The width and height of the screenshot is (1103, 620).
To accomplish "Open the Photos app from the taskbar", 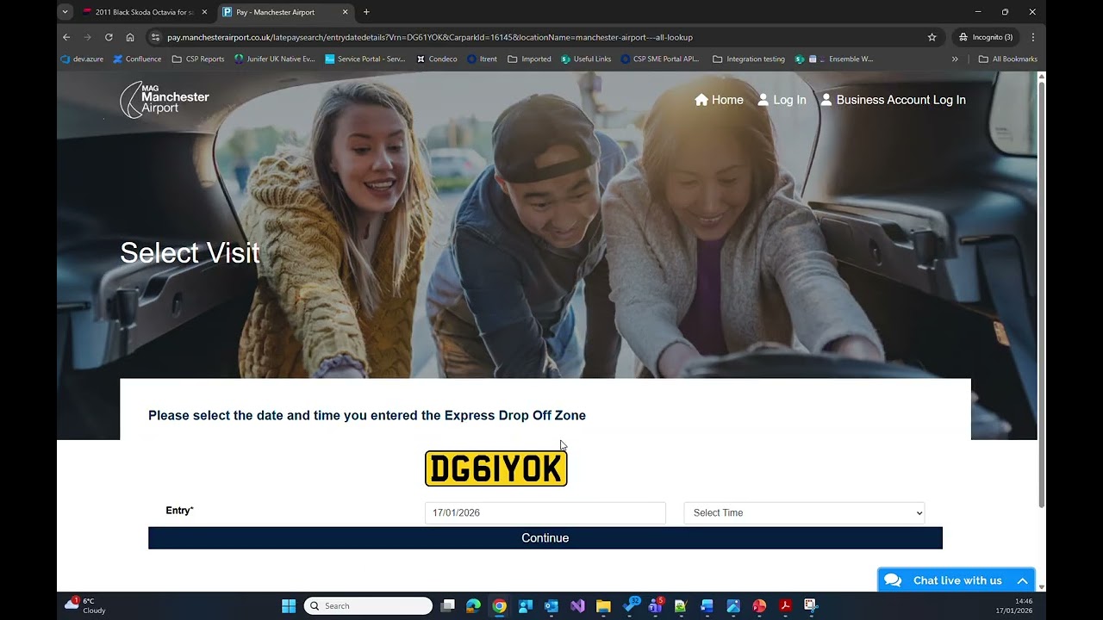I will (x=733, y=605).
